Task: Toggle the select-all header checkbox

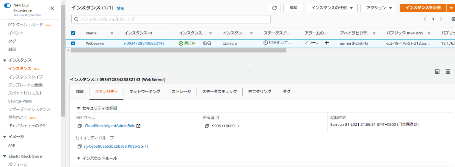Action: pos(73,33)
